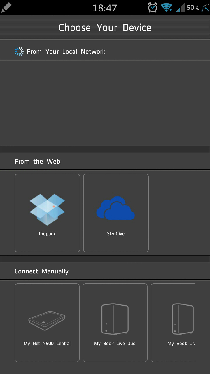Tap the My Net N900 Central label

(47, 344)
